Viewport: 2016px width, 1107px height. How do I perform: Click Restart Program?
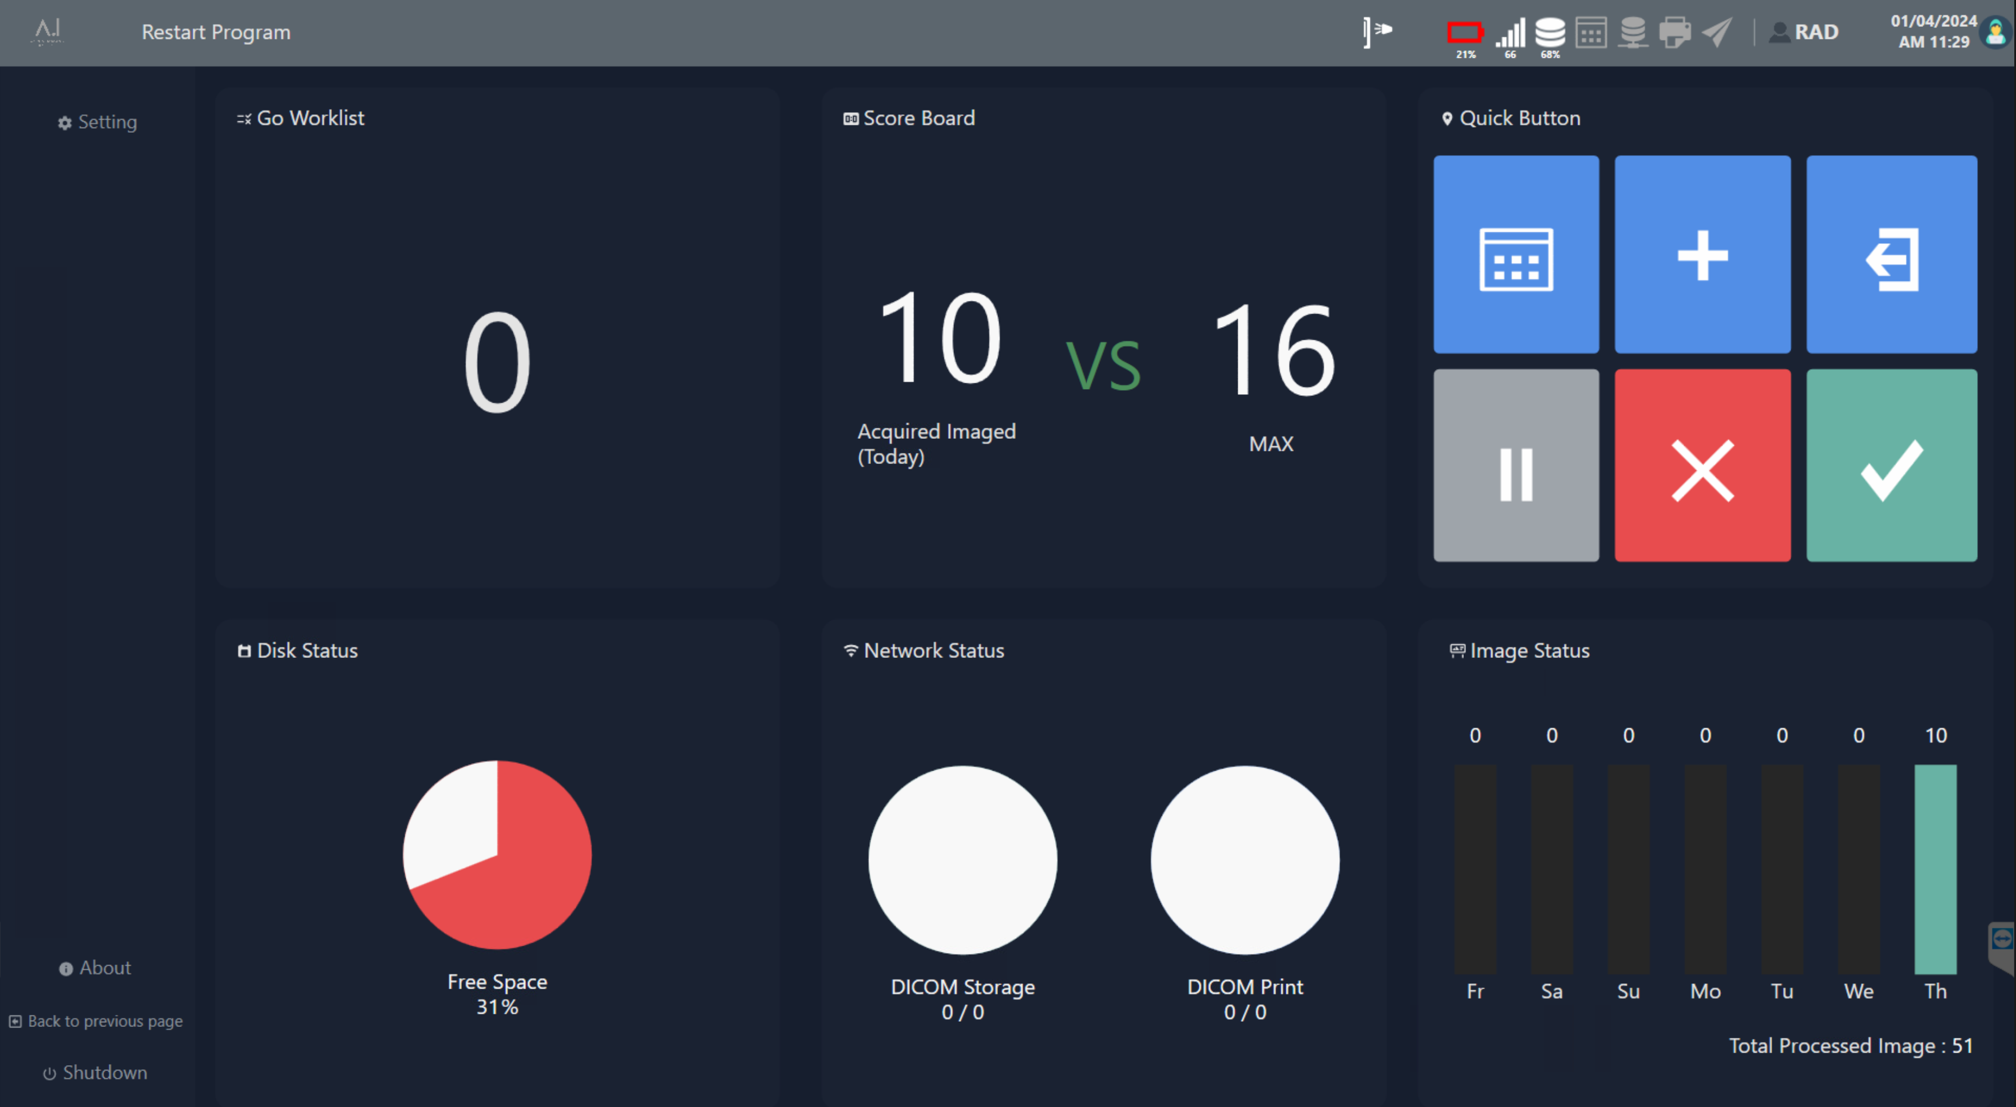coord(216,32)
